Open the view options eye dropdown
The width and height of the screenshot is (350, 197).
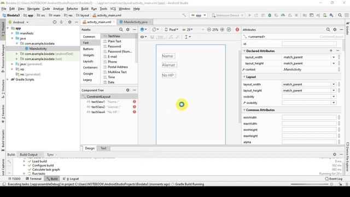143,37
